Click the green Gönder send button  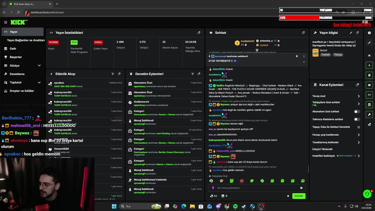point(299,196)
